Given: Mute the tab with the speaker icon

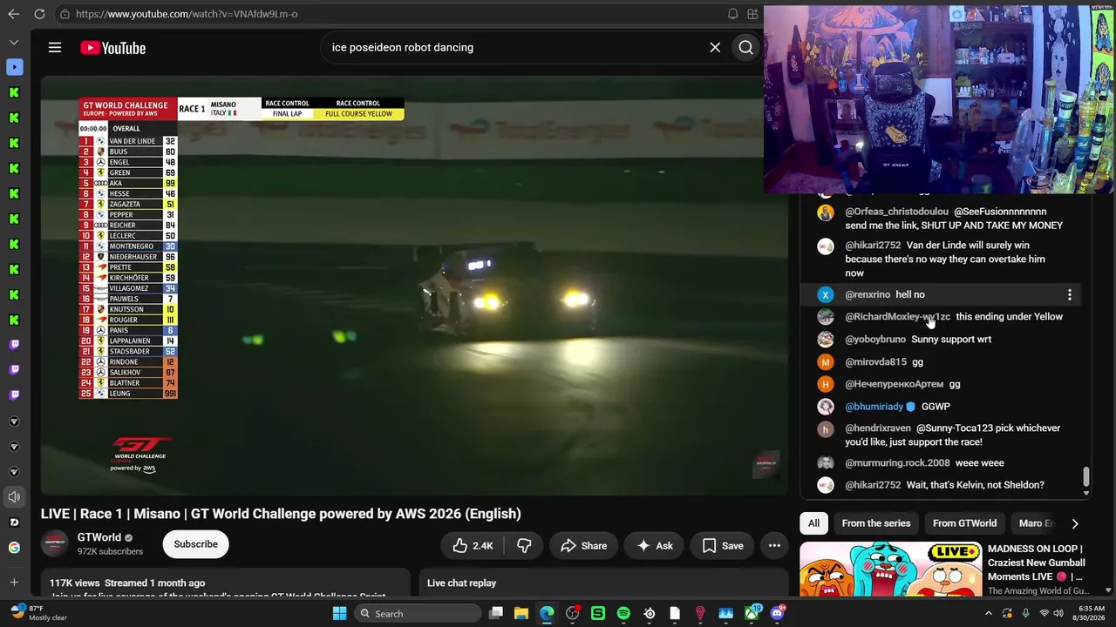Looking at the screenshot, I should coord(14,497).
